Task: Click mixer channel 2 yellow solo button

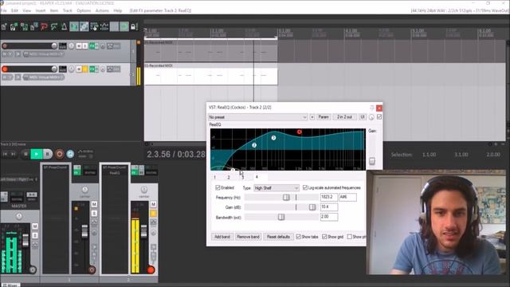Action: pos(153,213)
